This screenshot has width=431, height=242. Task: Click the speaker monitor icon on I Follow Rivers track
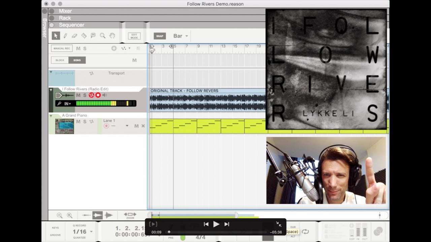[105, 95]
